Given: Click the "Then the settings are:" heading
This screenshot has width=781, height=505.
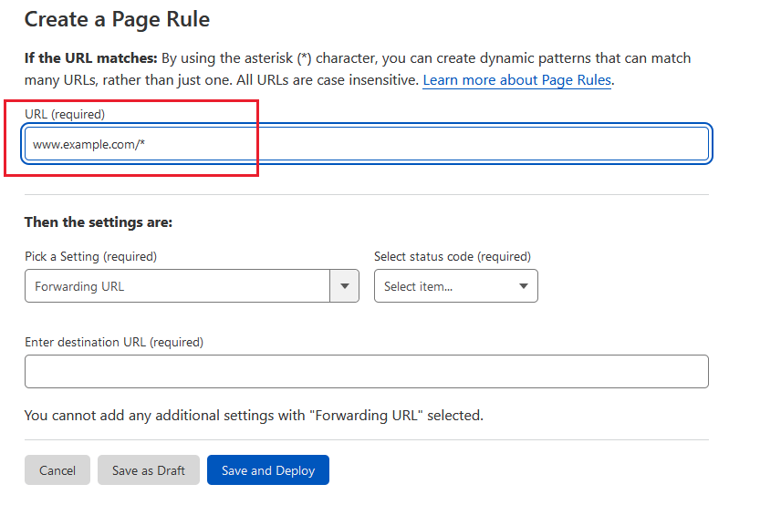Looking at the screenshot, I should [99, 222].
